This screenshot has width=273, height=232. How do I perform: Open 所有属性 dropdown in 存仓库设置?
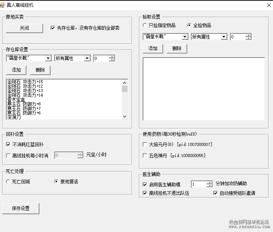click(87, 58)
